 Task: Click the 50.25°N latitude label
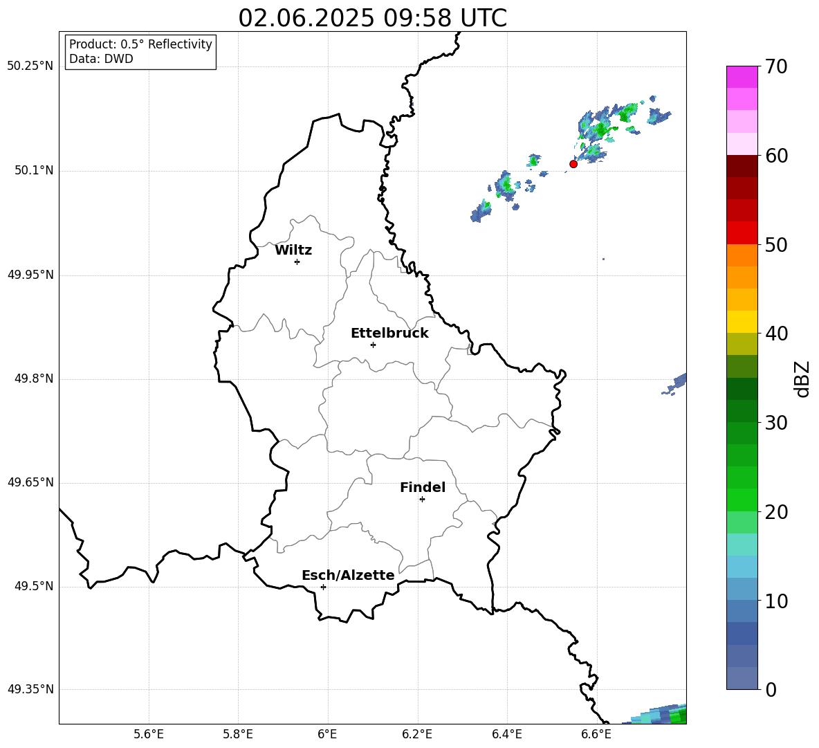pos(30,66)
